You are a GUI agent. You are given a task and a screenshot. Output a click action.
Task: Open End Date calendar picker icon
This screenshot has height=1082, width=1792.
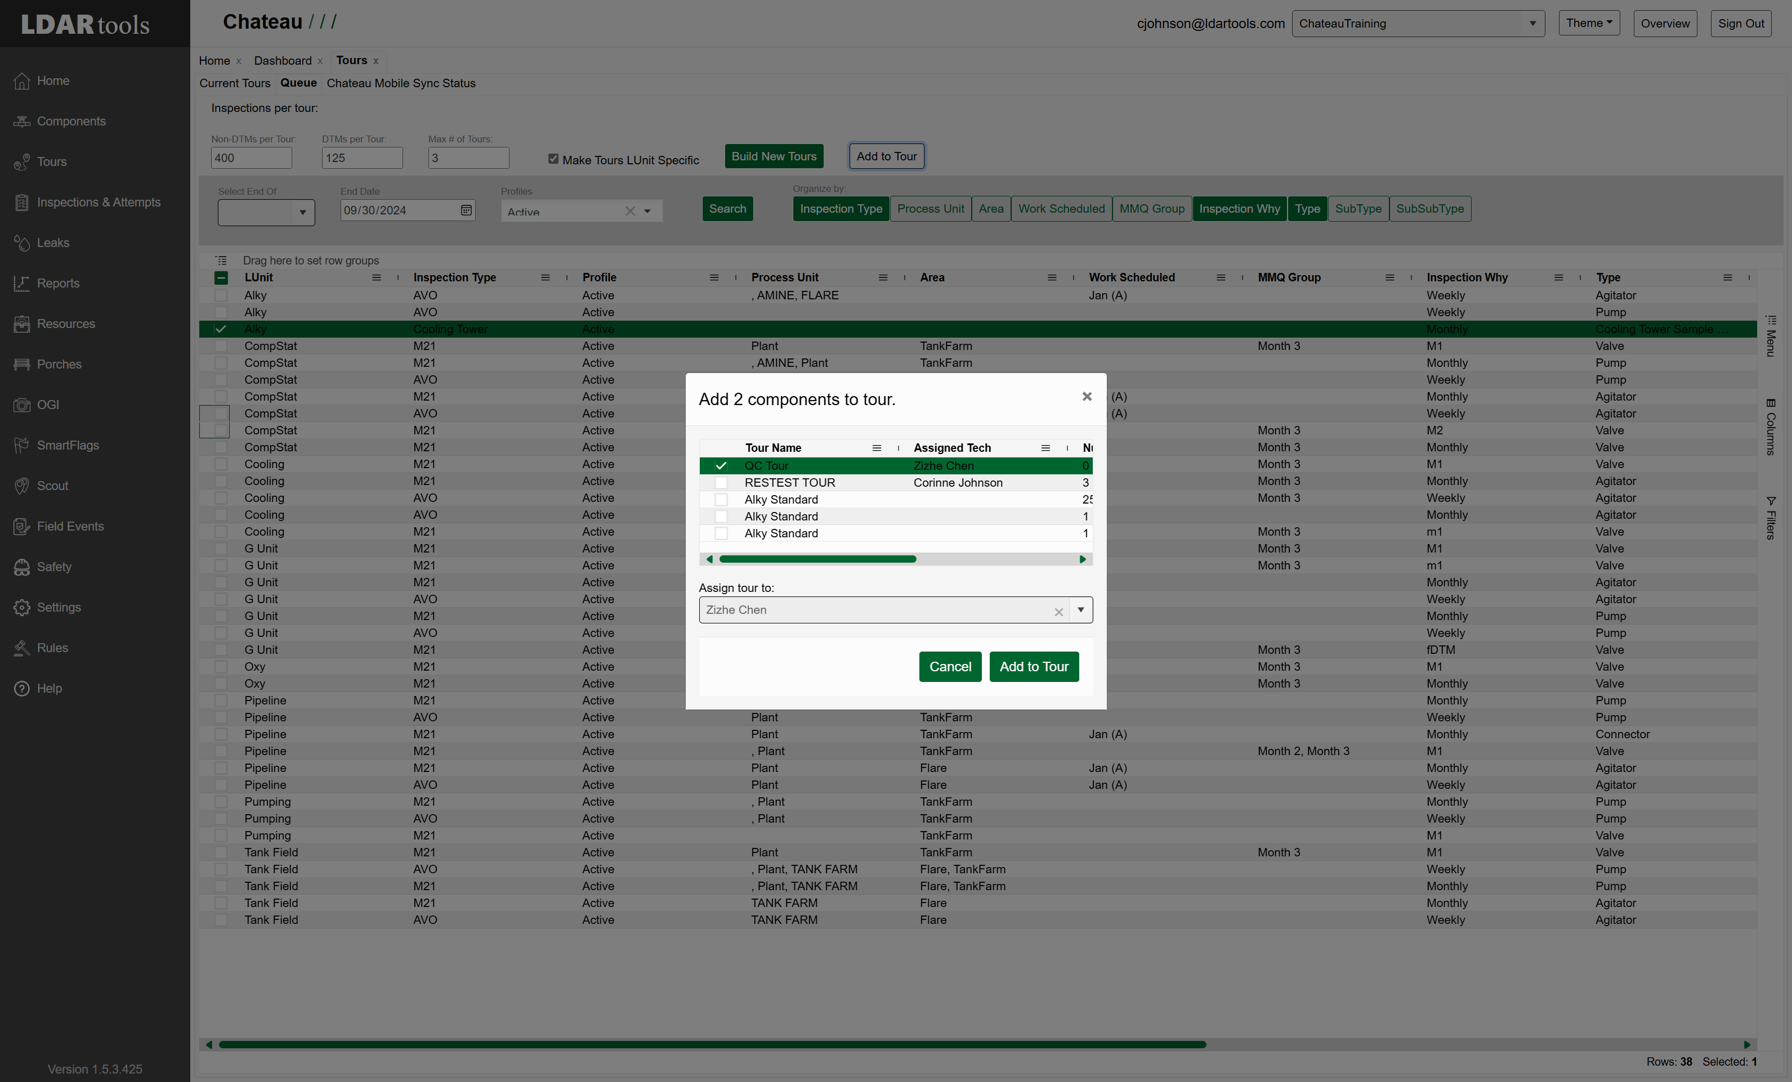(466, 210)
